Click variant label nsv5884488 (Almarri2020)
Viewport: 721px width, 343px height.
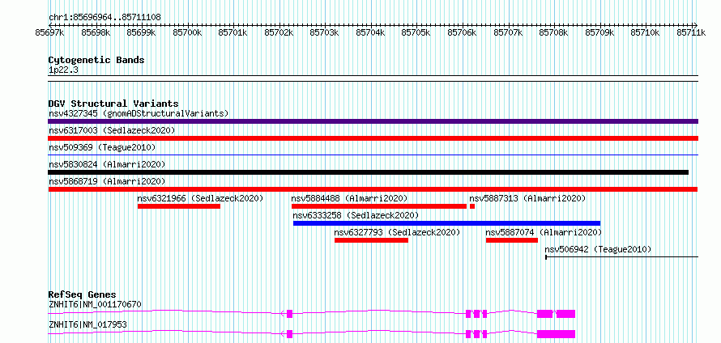(349, 198)
